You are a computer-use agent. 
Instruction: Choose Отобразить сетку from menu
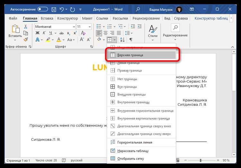pyautogui.click(x=141, y=158)
